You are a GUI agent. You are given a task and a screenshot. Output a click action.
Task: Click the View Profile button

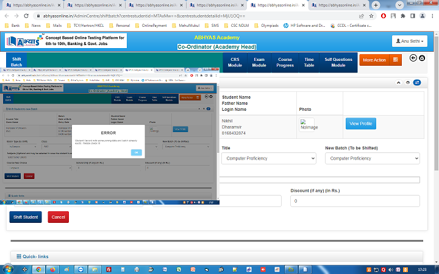(361, 124)
